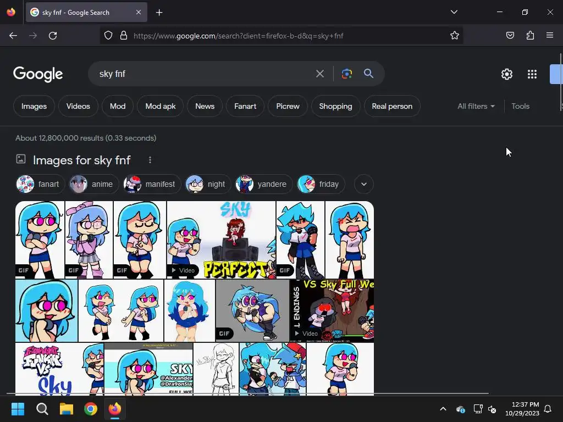Show hidden system tray icons
The width and height of the screenshot is (563, 422).
pos(443,409)
